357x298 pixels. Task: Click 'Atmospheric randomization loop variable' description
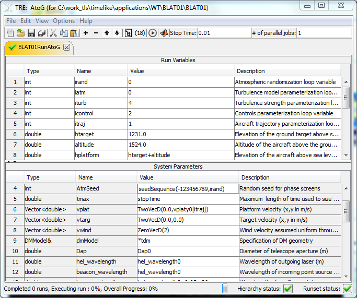pos(287,82)
